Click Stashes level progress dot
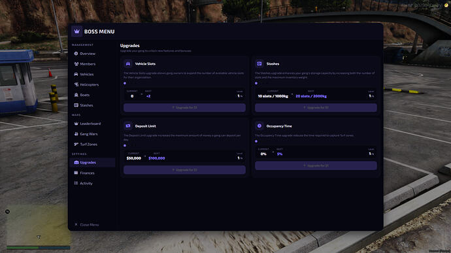The image size is (451, 253). [256, 83]
